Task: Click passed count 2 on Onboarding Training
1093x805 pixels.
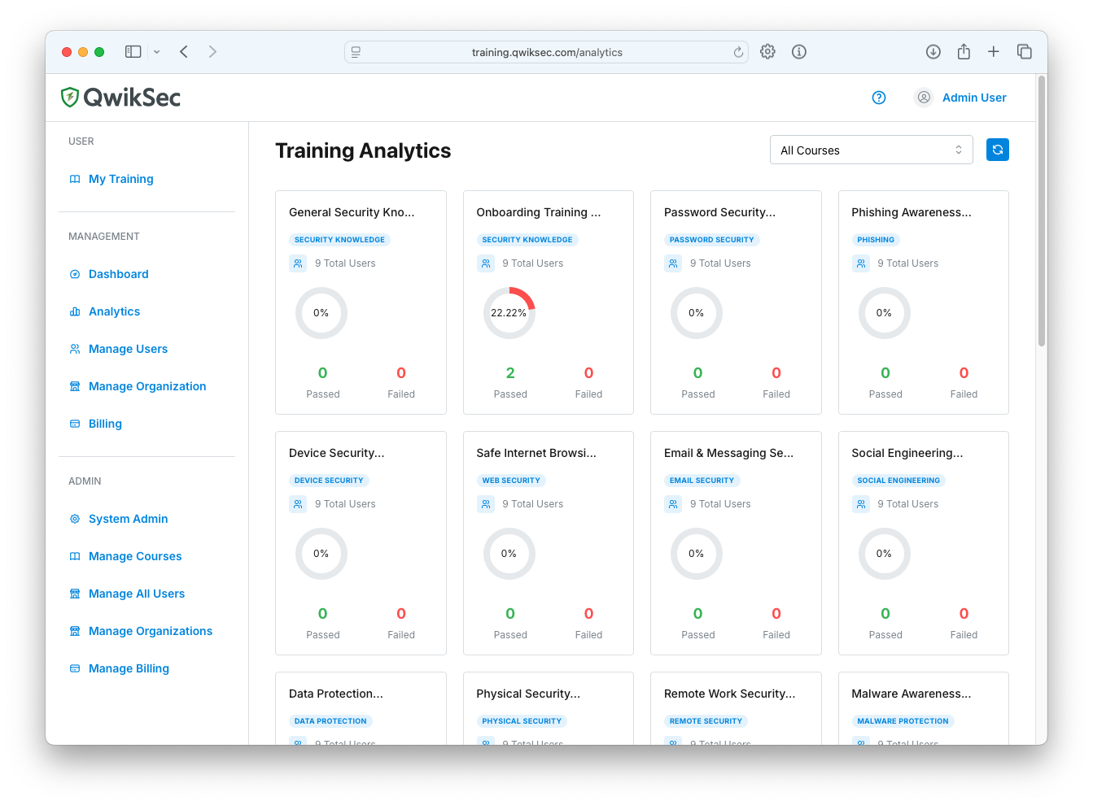Action: click(510, 373)
